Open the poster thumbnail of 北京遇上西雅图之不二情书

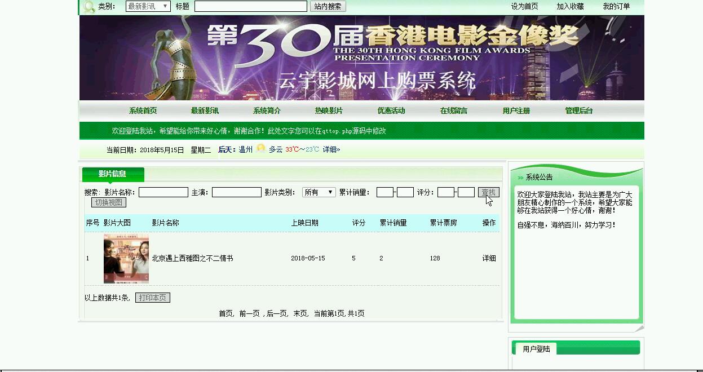126,259
